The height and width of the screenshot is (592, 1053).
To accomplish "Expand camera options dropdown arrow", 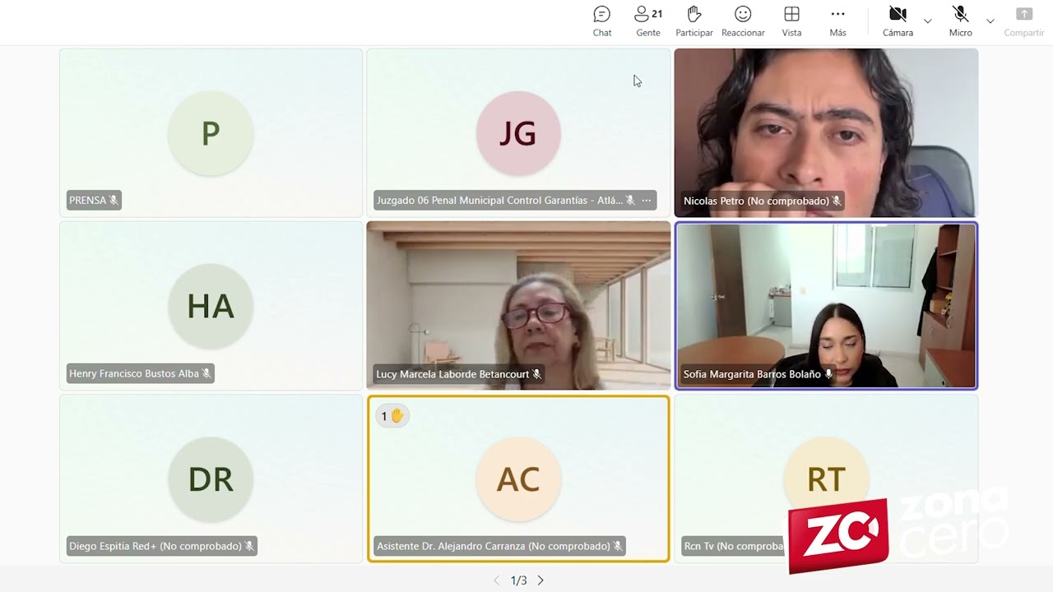I will pyautogui.click(x=928, y=21).
